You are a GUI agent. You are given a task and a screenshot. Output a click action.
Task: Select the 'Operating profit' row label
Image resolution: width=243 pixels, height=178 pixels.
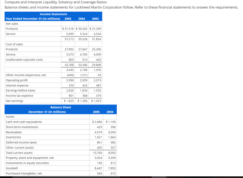click(x=16, y=80)
